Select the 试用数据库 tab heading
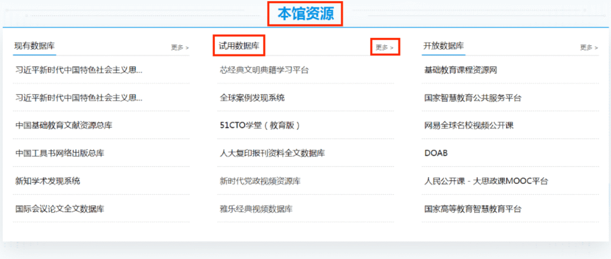Screen dimensions: 611x259 239,46
